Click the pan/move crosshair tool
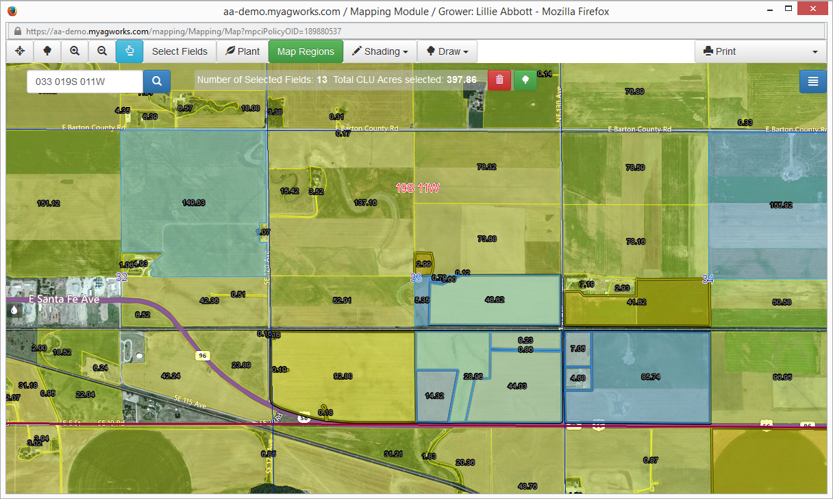The image size is (833, 499). [x=20, y=51]
